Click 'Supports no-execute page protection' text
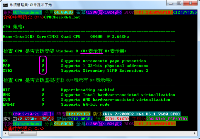The image size is (200, 139). 103,61
